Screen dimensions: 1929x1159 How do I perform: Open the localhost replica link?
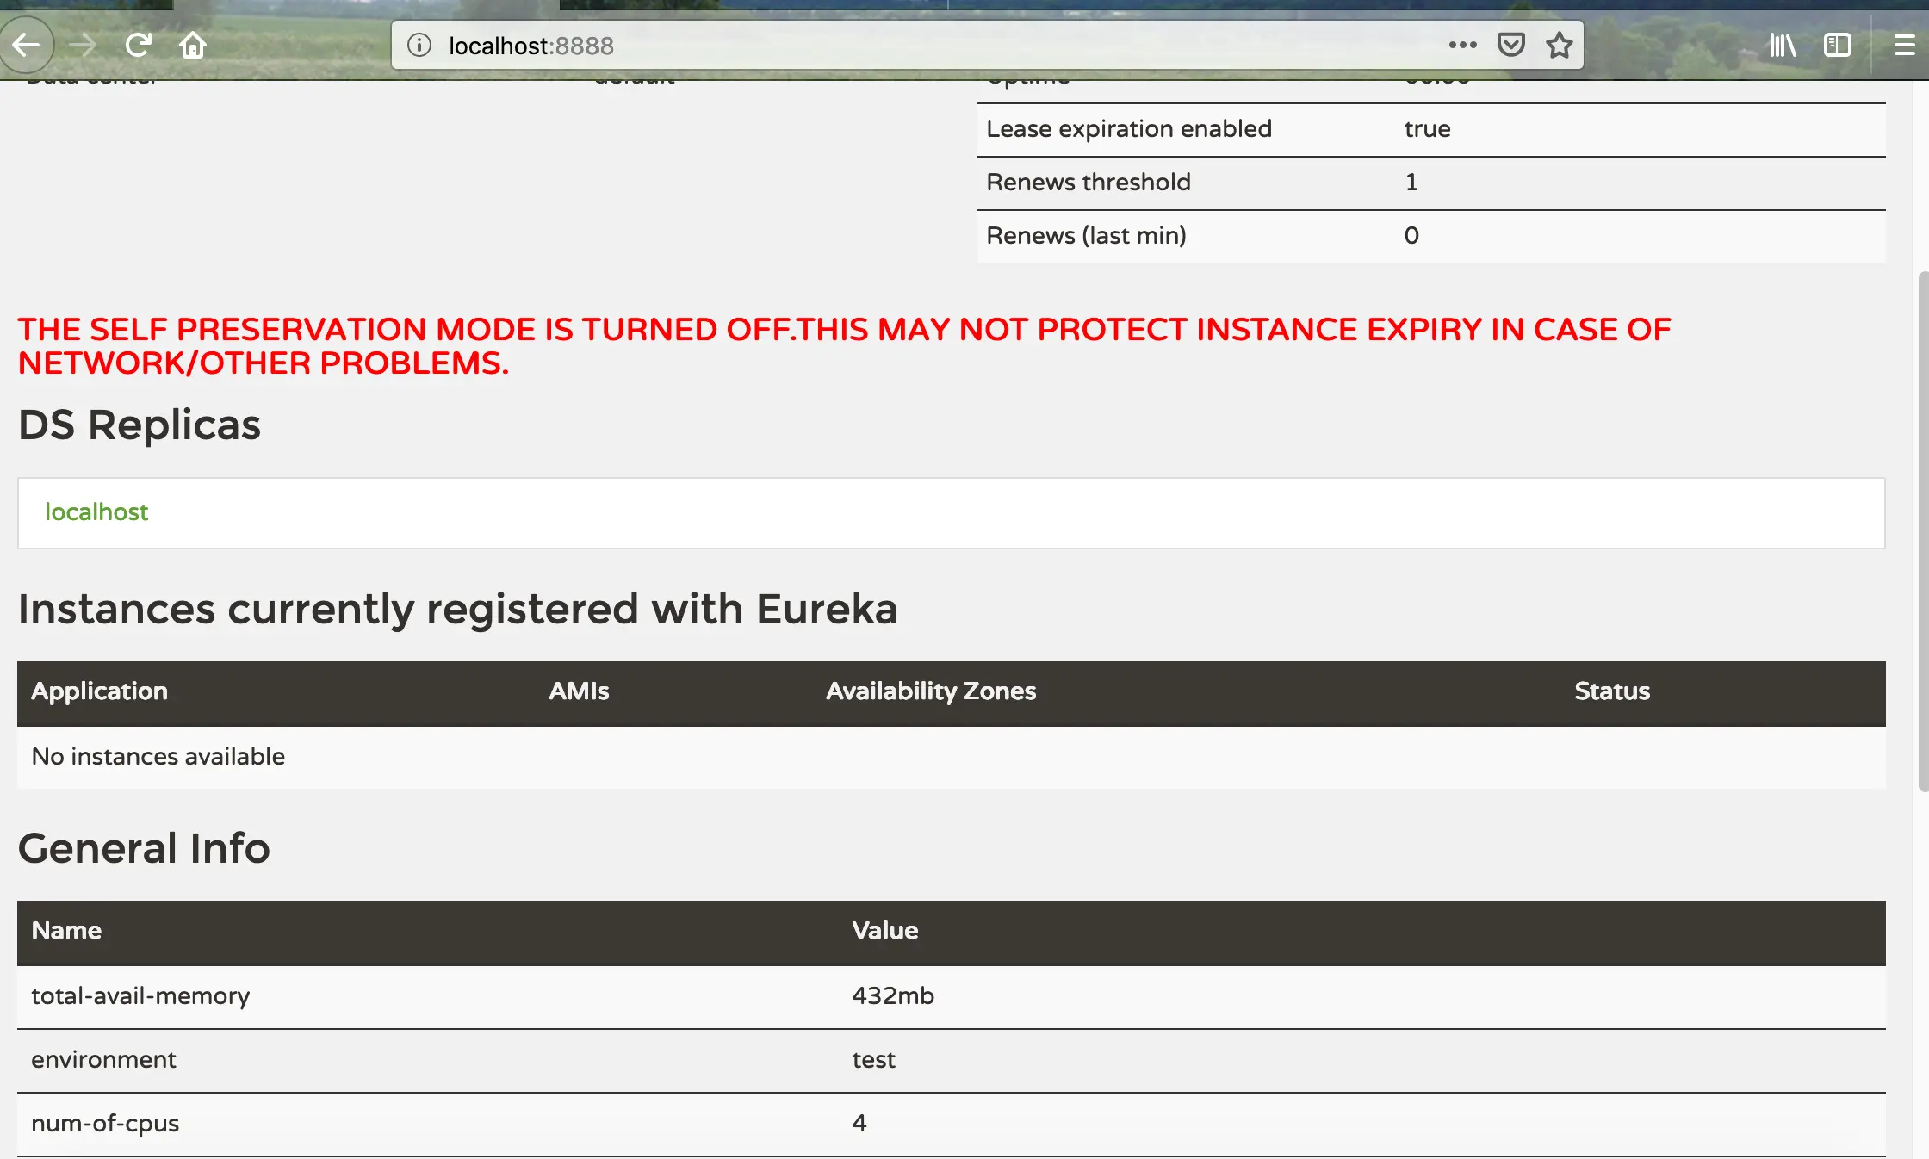[x=96, y=512]
